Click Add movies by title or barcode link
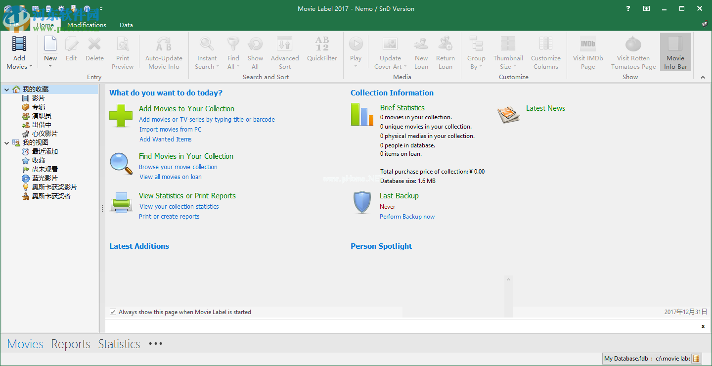Screen dimensions: 712x366 point(207,120)
